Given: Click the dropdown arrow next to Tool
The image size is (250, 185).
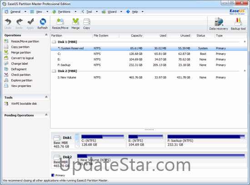Looking at the screenshot, I should click(x=97, y=12).
